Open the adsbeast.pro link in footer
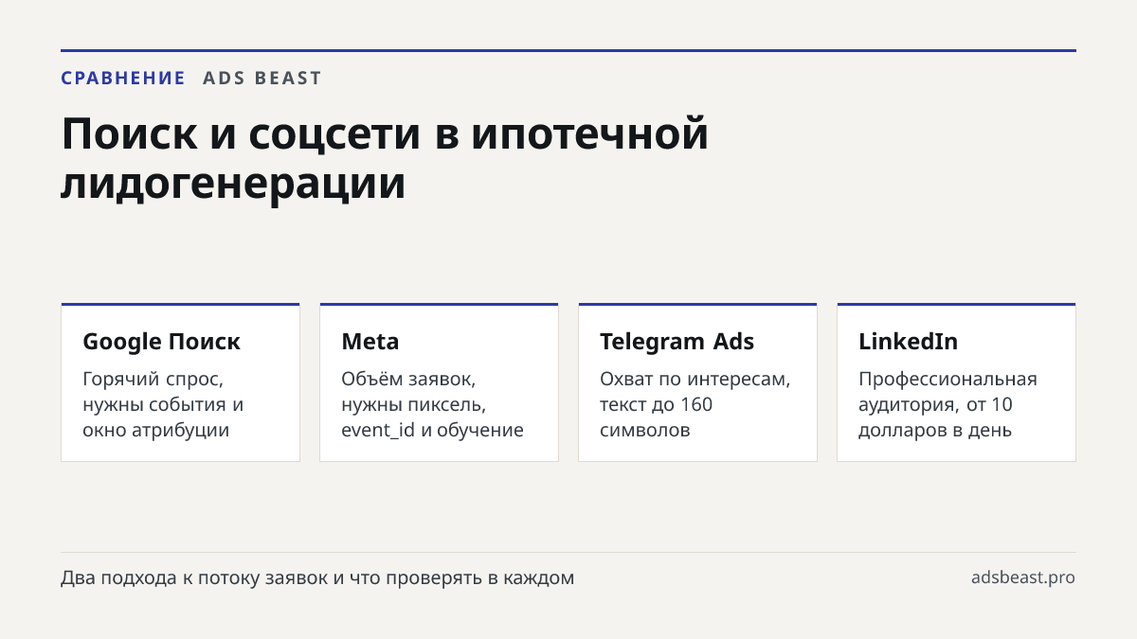The width and height of the screenshot is (1137, 639). click(x=1023, y=577)
